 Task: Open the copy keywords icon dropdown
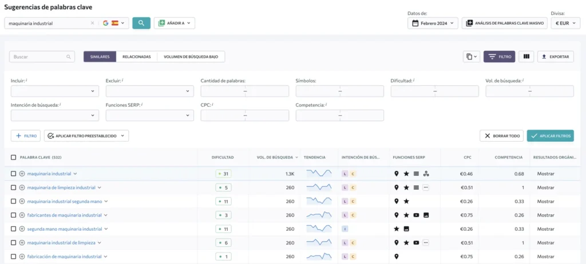tap(472, 57)
